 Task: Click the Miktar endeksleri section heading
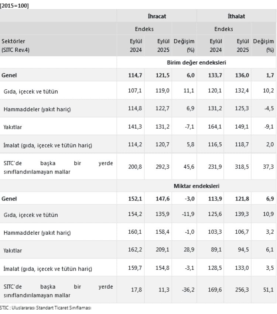pyautogui.click(x=196, y=186)
